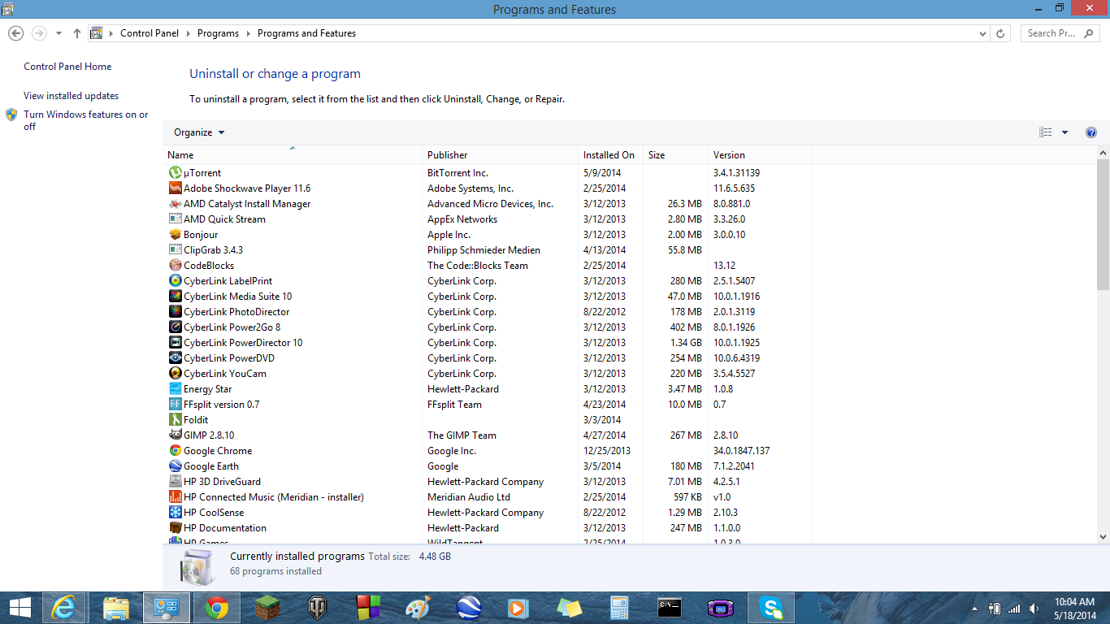
Task: Click the Windows Start button
Action: tap(20, 608)
